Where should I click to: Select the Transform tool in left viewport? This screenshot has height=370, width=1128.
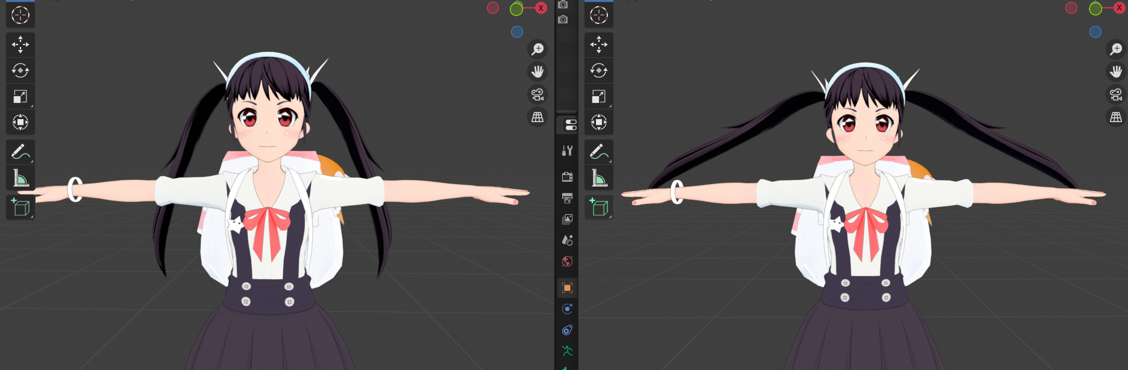[20, 122]
